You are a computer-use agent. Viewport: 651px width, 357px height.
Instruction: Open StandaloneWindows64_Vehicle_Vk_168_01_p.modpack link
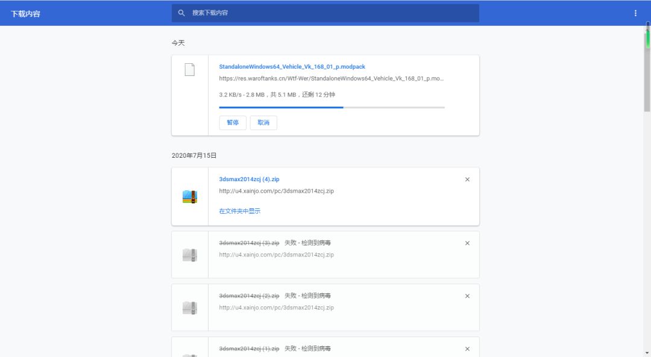click(292, 67)
